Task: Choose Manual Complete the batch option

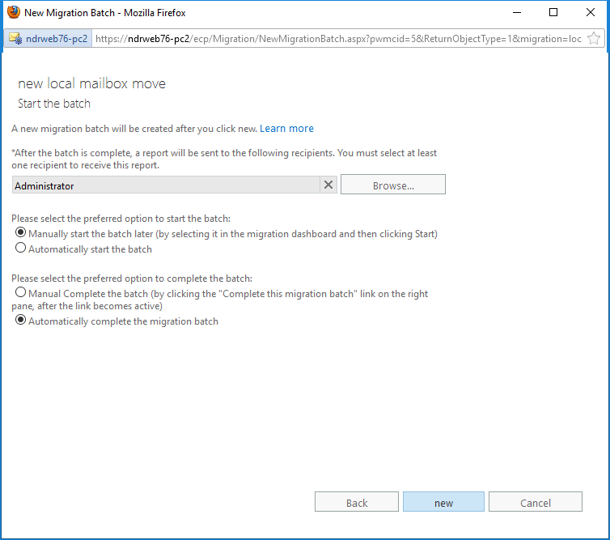Action: click(x=20, y=292)
